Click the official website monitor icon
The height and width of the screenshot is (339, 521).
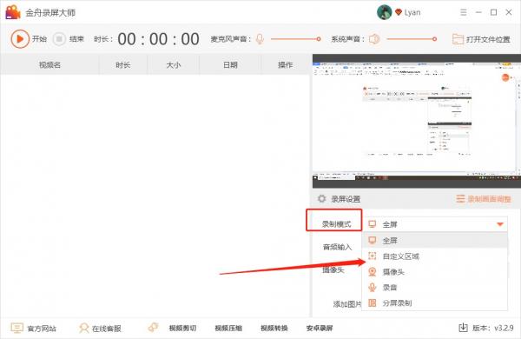[x=17, y=328]
